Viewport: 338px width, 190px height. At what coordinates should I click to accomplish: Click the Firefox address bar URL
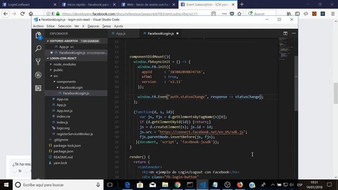129,14
